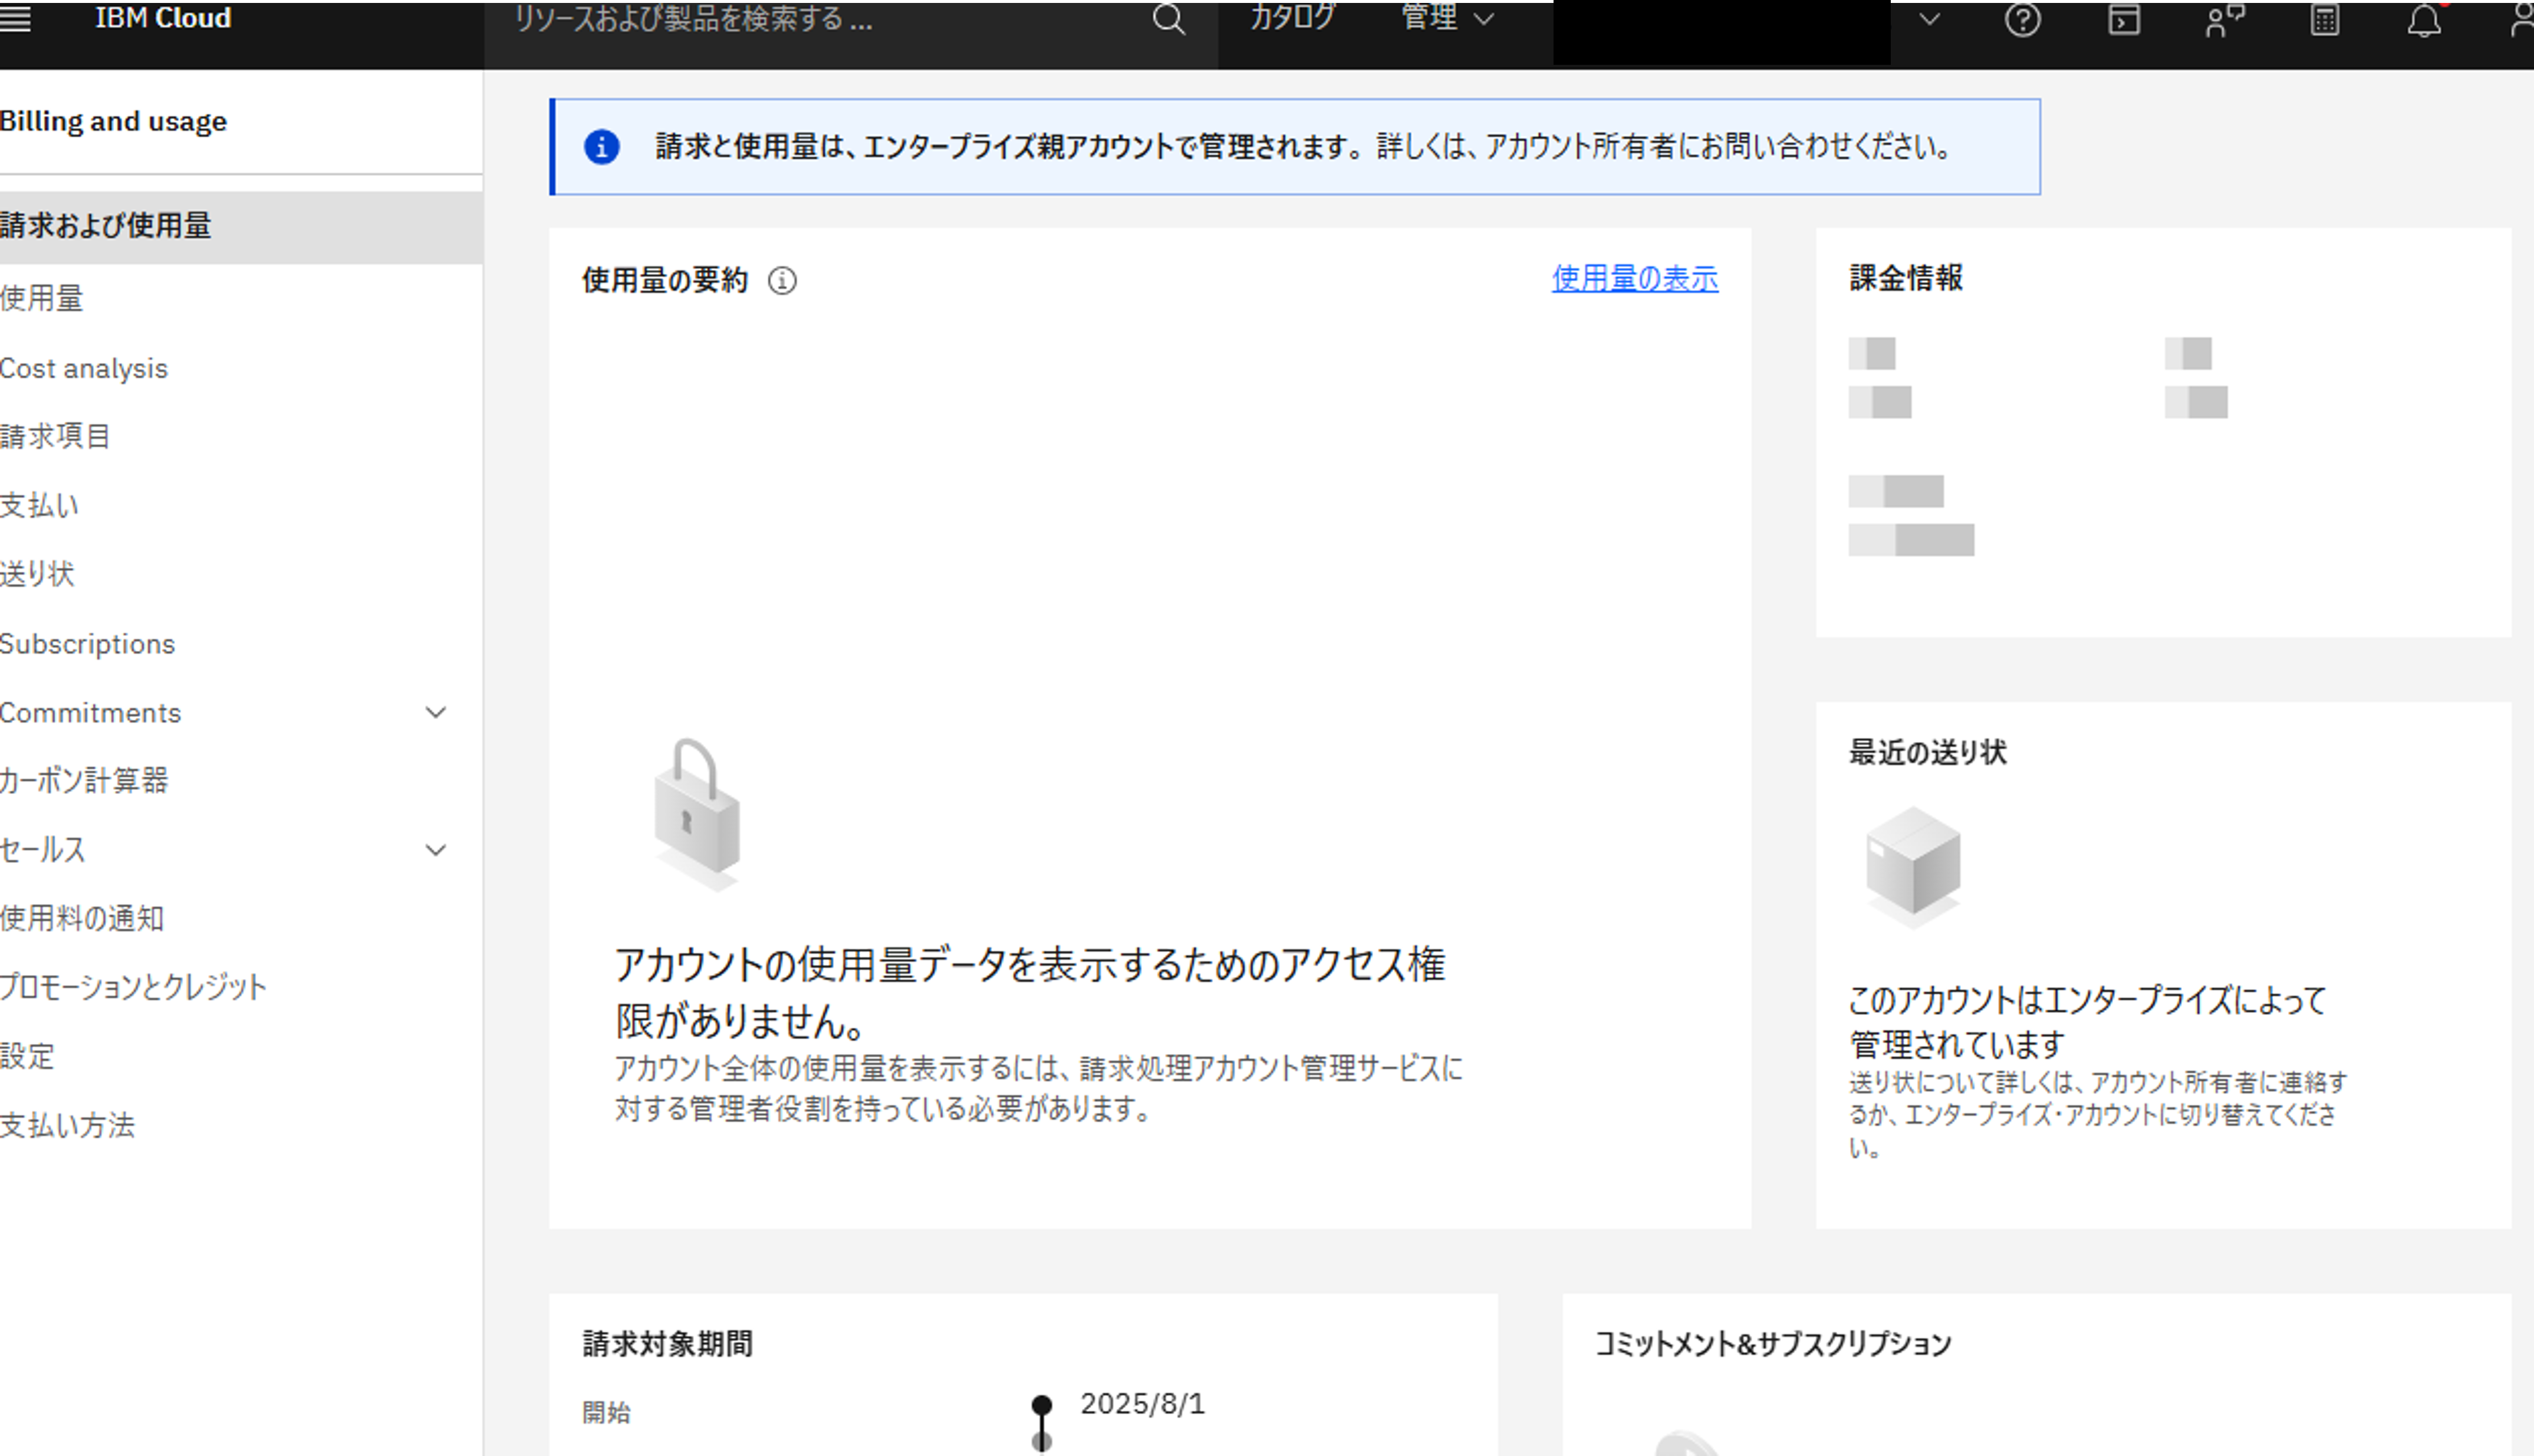Screen dimensions: 2534x1456
Task: Open カーボン計算器 in the sidebar
Action: click(84, 781)
